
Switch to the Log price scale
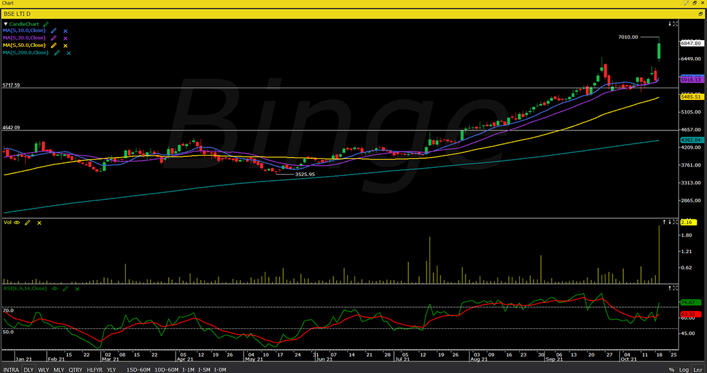pyautogui.click(x=684, y=370)
